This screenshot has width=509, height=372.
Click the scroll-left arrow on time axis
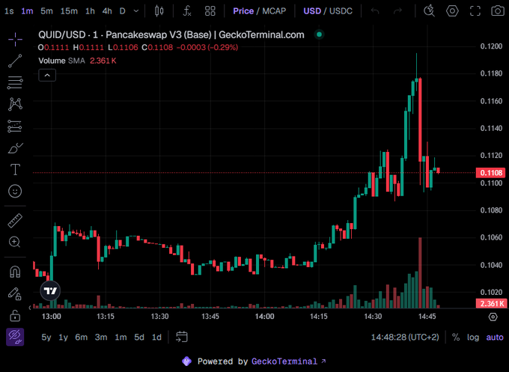pyautogui.click(x=30, y=308)
